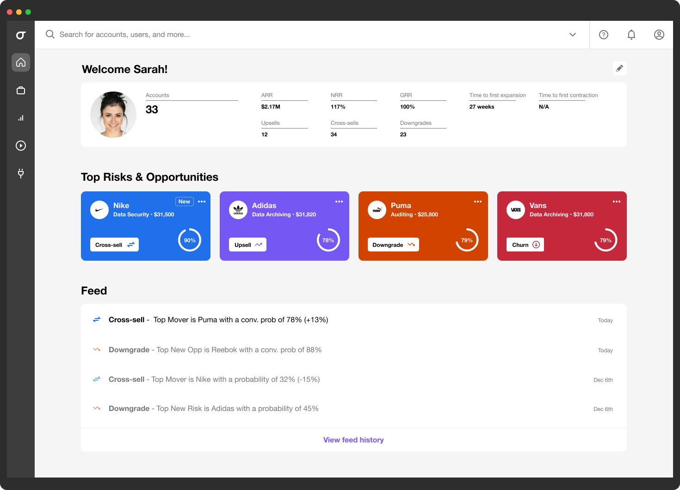
Task: Open the Puma cross-sell top mover feed item
Action: coord(354,320)
